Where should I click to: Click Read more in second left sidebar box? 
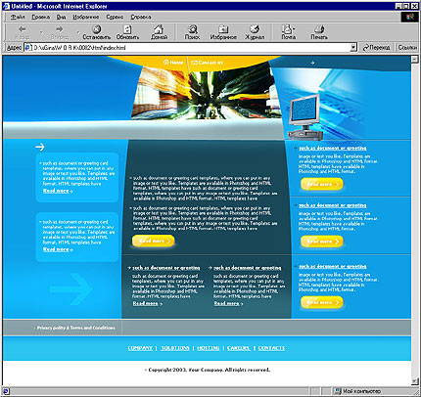58,249
